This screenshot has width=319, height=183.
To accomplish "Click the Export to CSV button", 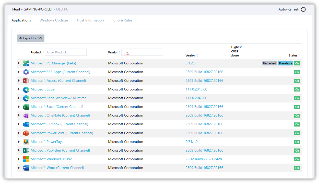I will tap(31, 38).
